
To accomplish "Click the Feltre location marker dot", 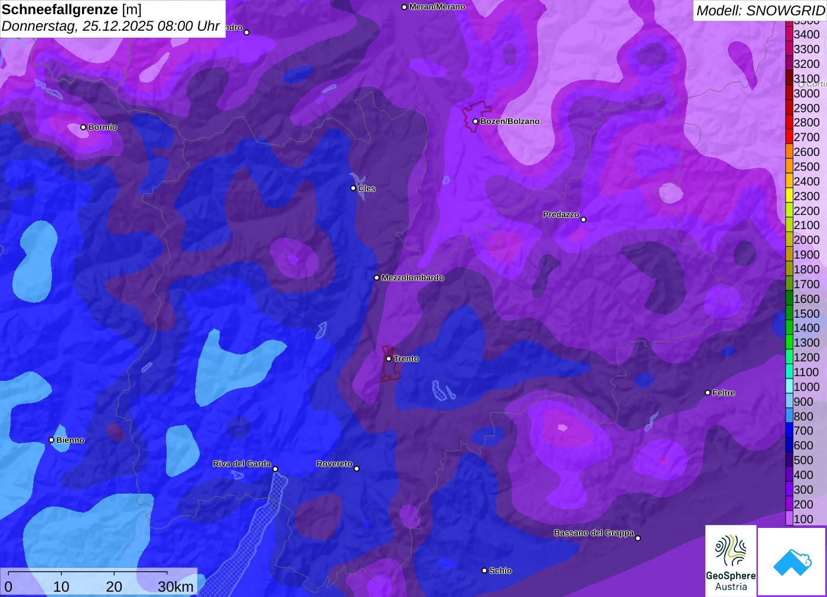I will coord(708,393).
